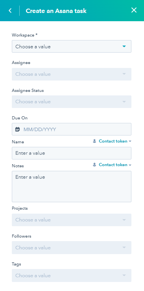Click person icon beside Name Contact token
The width and height of the screenshot is (144, 291).
pyautogui.click(x=94, y=141)
